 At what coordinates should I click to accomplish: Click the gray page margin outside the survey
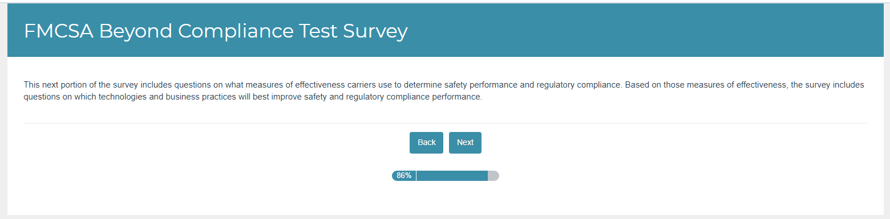pos(887,114)
